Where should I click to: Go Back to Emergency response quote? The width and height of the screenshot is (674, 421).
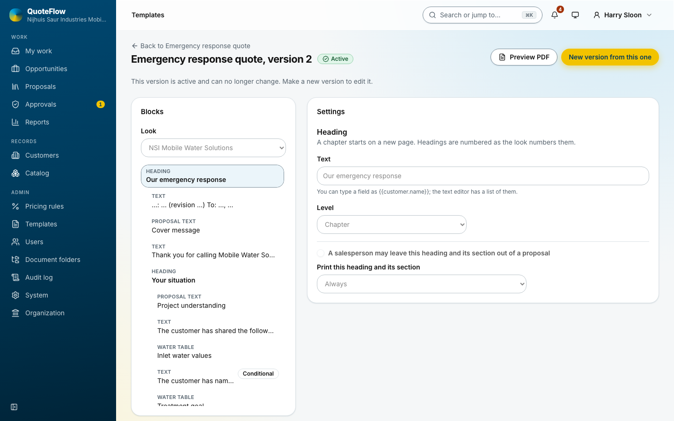point(191,46)
